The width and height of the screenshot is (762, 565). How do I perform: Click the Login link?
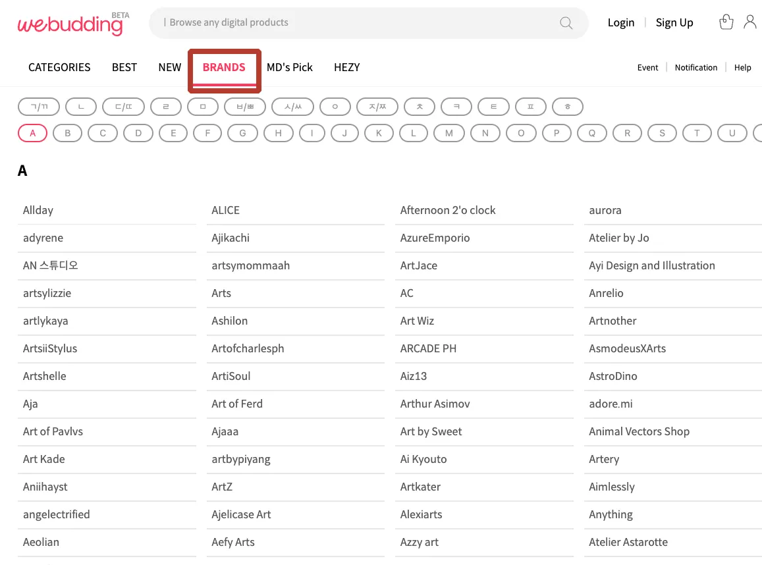tap(620, 23)
